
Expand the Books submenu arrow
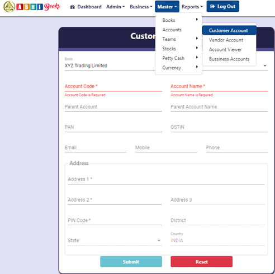click(197, 20)
